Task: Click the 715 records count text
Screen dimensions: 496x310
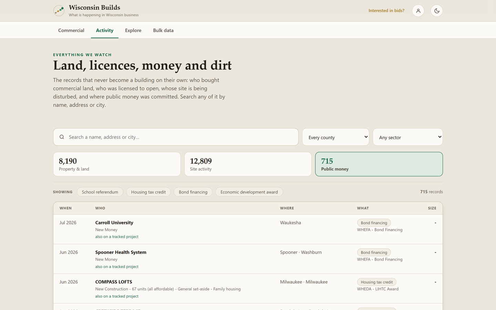Action: click(431, 192)
